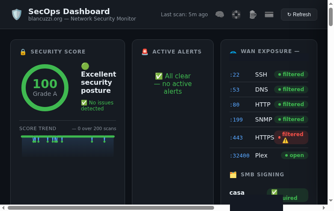Click the casa host name

237,193
